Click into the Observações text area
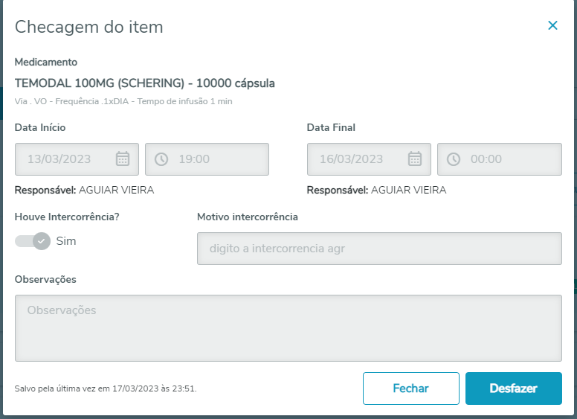Image resolution: width=577 pixels, height=419 pixels. (288, 327)
